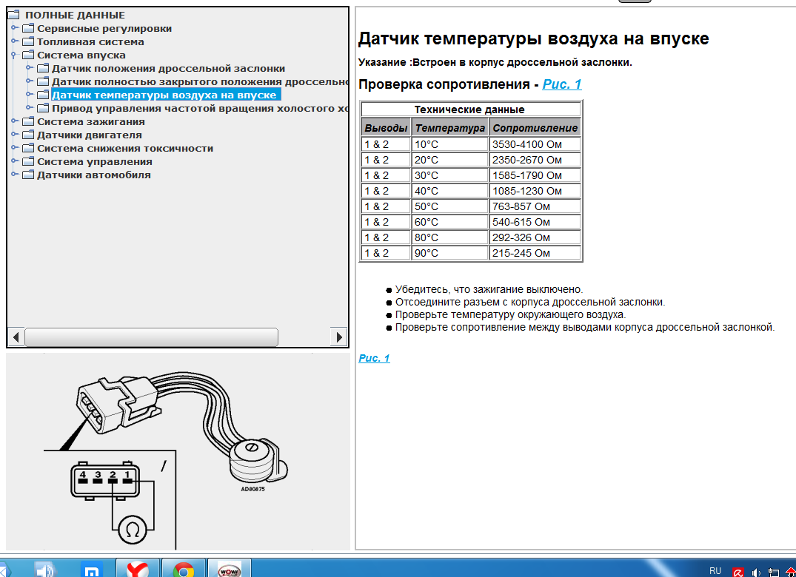
Task: Select Датчик положения дроссельной заслонки item
Action: point(168,69)
